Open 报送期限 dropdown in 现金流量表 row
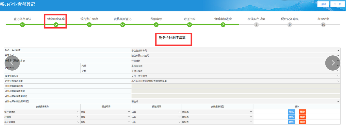The image size is (346, 126). (x=156, y=122)
